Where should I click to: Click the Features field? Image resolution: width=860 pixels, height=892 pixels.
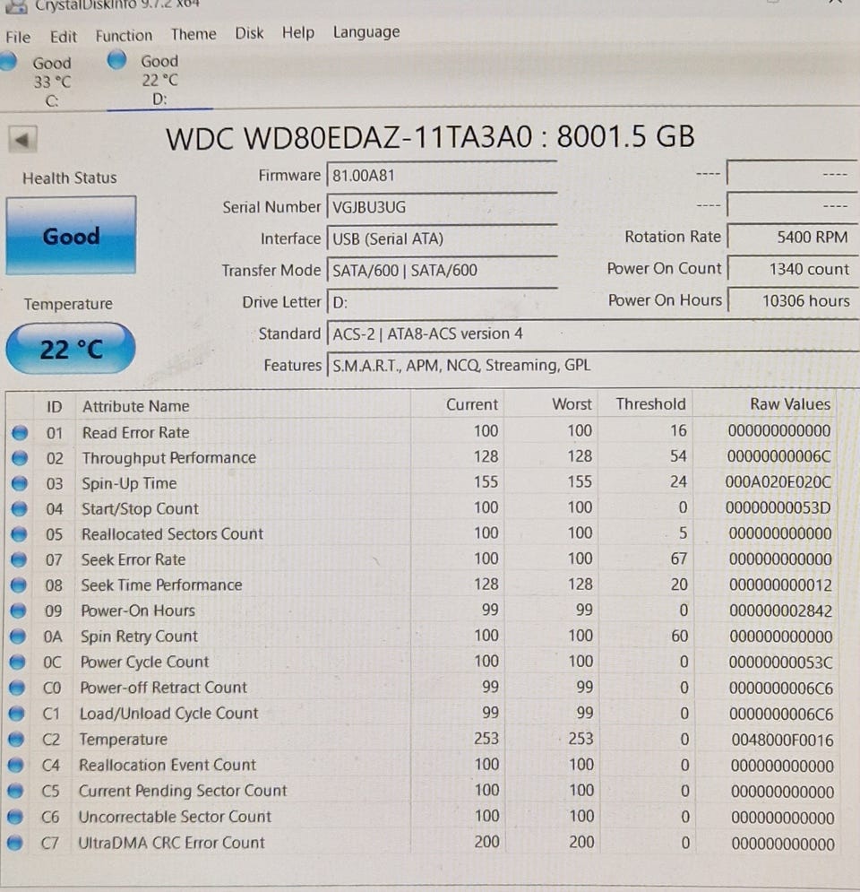point(592,365)
